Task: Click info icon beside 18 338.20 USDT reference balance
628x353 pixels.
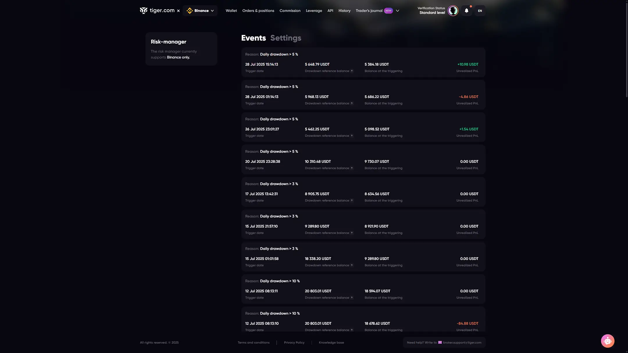Action: [352, 265]
